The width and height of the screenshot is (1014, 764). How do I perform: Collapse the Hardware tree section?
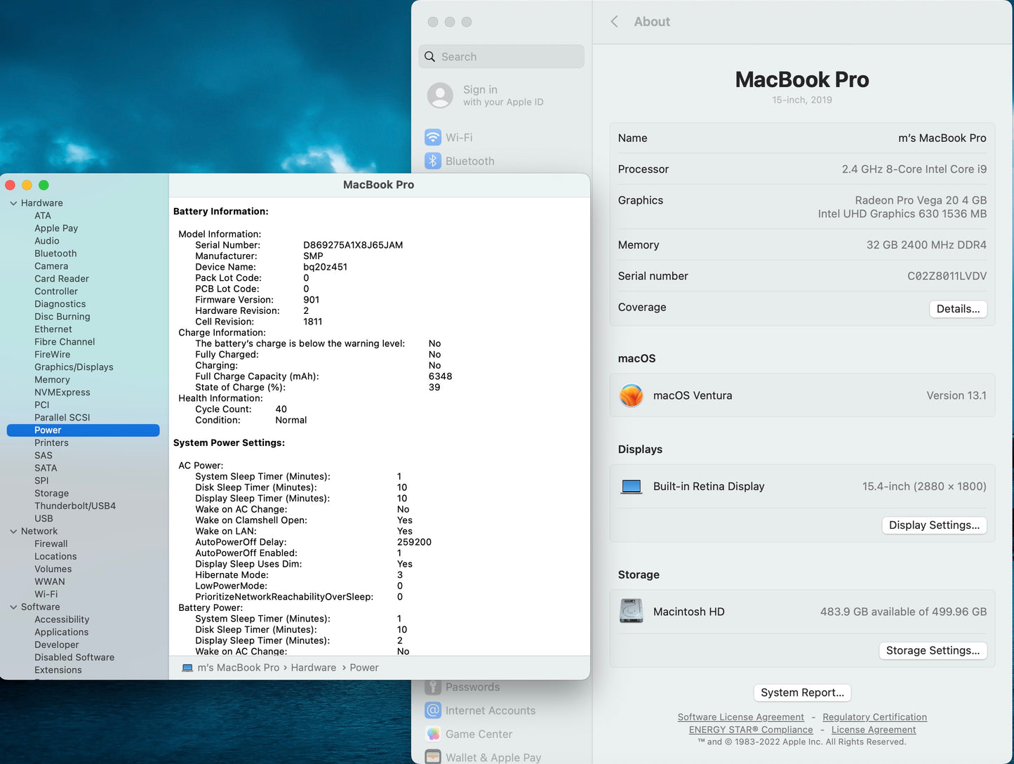tap(13, 203)
